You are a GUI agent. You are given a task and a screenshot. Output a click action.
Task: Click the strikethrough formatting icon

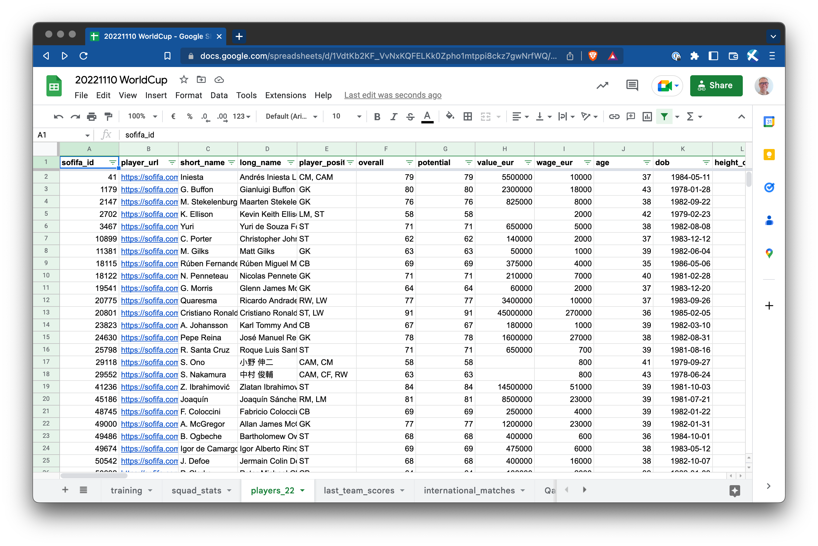click(410, 116)
